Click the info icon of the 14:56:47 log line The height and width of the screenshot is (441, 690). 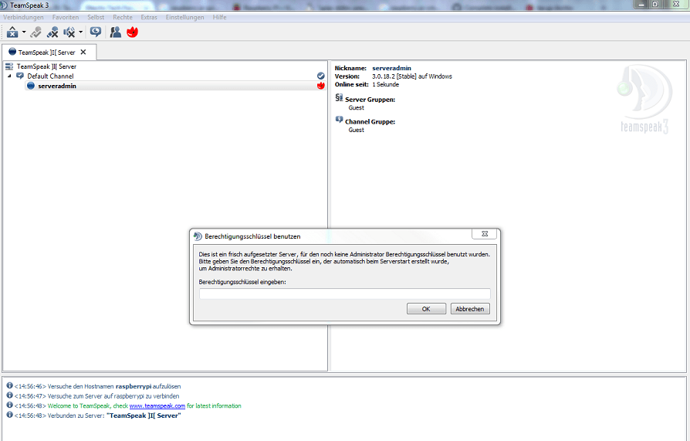[x=9, y=395]
